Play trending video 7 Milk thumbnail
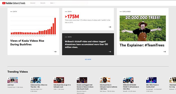The height and width of the screenshot is (94, 176). point(151,80)
